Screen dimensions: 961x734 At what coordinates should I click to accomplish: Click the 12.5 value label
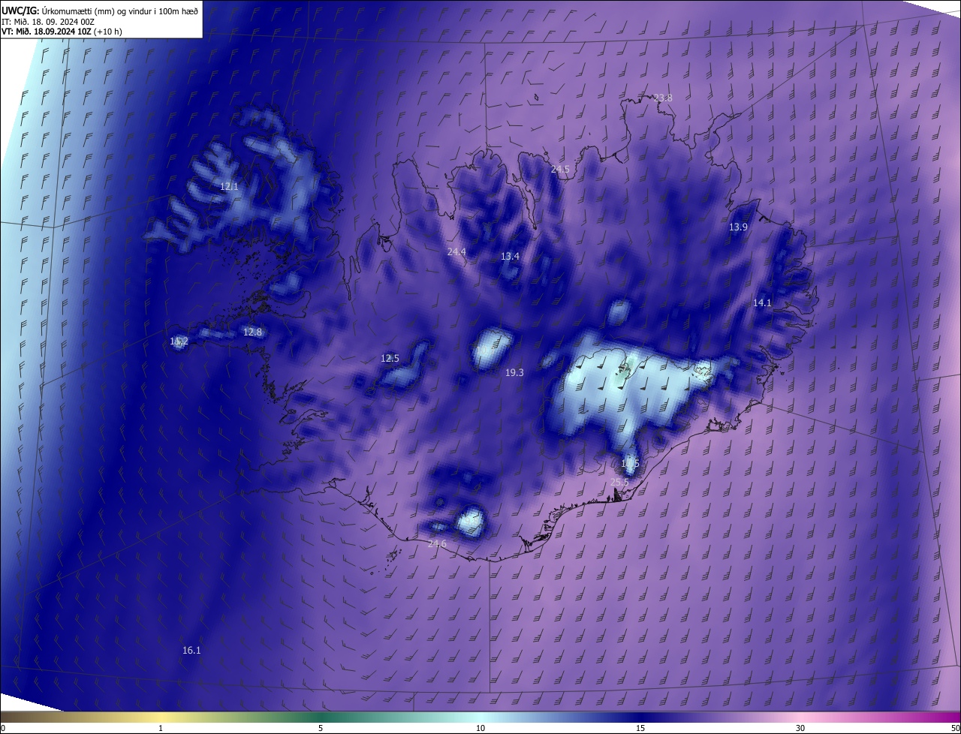390,358
